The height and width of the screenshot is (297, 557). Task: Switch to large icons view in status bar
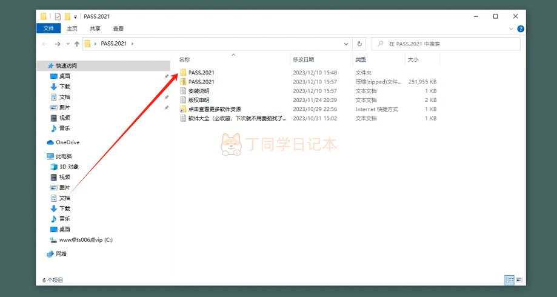[x=519, y=280]
